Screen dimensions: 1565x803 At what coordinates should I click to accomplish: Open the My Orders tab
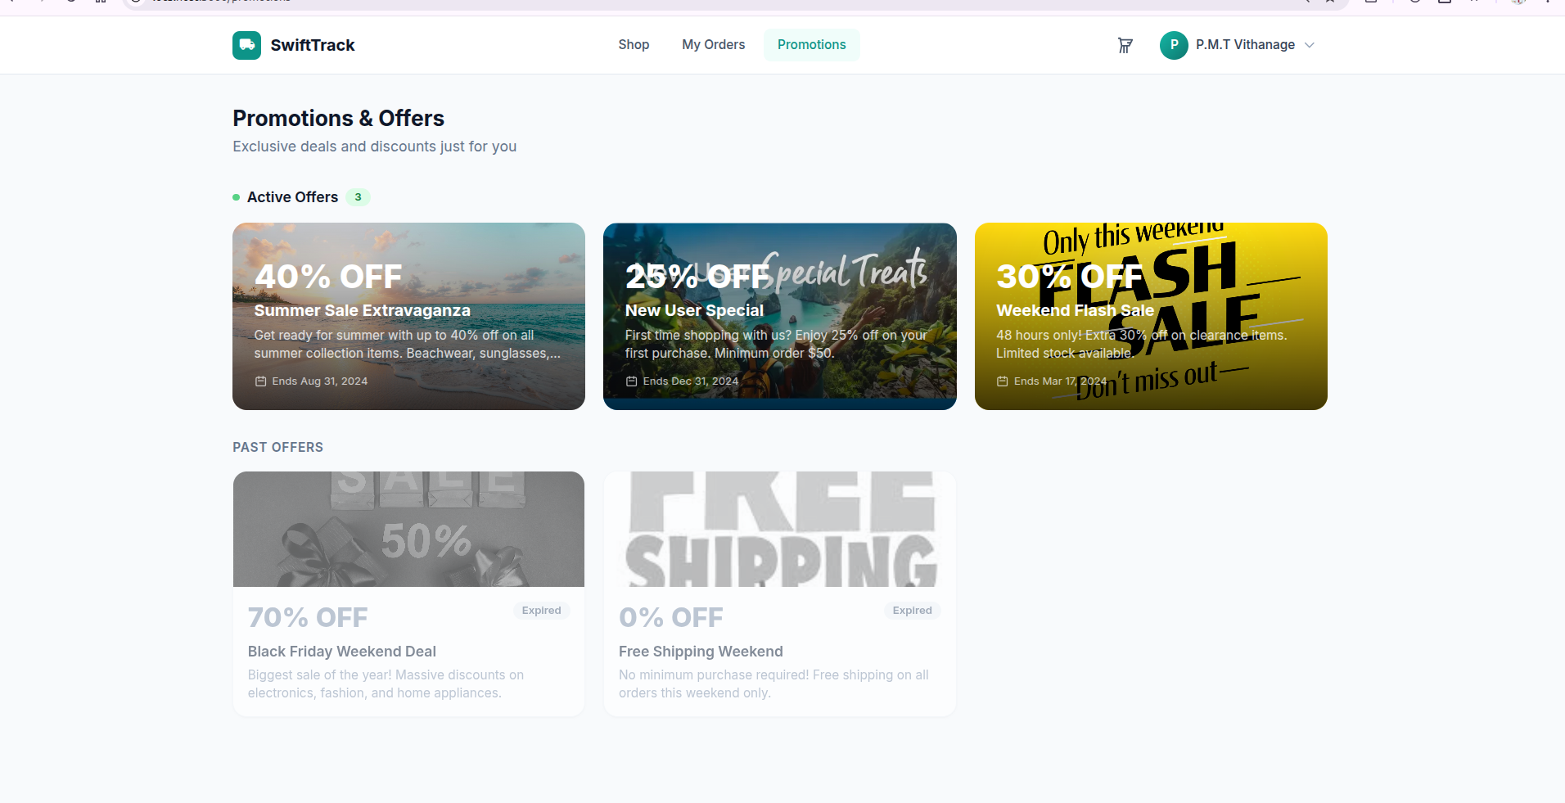714,45
